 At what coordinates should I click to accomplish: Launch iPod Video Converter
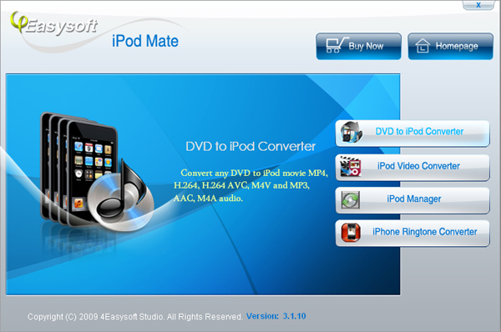coord(412,168)
